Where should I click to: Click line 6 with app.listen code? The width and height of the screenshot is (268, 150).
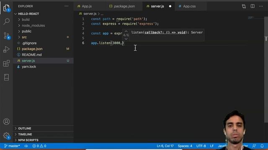[x=108, y=43]
